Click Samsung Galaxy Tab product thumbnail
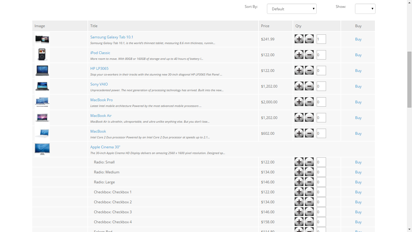412x232 pixels. [42, 39]
